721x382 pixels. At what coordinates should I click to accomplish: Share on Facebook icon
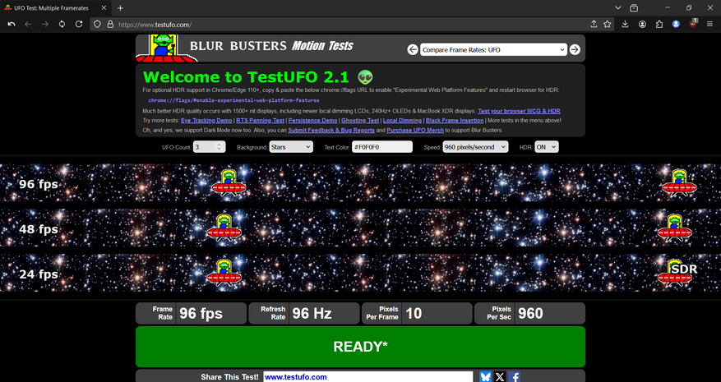tap(515, 377)
